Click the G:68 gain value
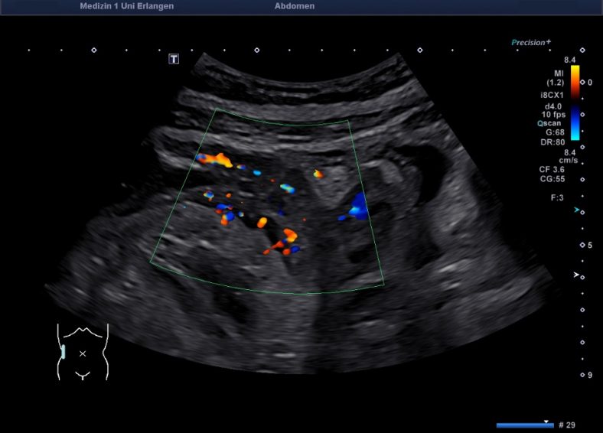Image resolution: width=603 pixels, height=433 pixels. click(553, 132)
